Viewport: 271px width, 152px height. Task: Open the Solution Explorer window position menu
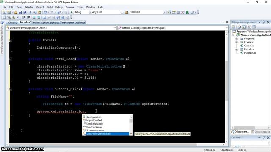(260, 22)
